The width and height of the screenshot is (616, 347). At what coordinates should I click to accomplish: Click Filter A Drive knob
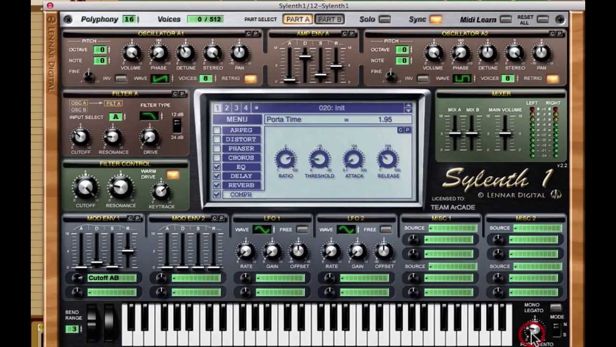click(150, 137)
